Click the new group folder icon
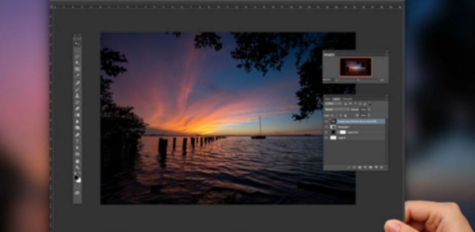 pos(371,167)
